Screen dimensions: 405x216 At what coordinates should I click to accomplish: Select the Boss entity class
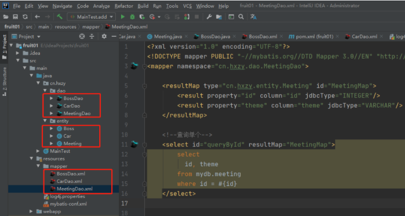point(68,128)
